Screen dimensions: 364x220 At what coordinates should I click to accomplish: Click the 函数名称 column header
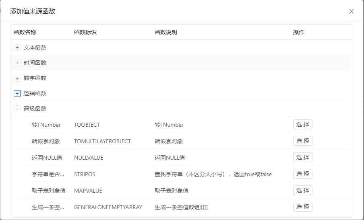tap(25, 32)
